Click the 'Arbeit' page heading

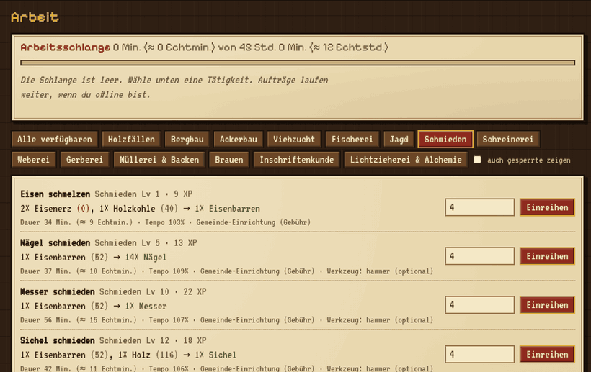(35, 17)
